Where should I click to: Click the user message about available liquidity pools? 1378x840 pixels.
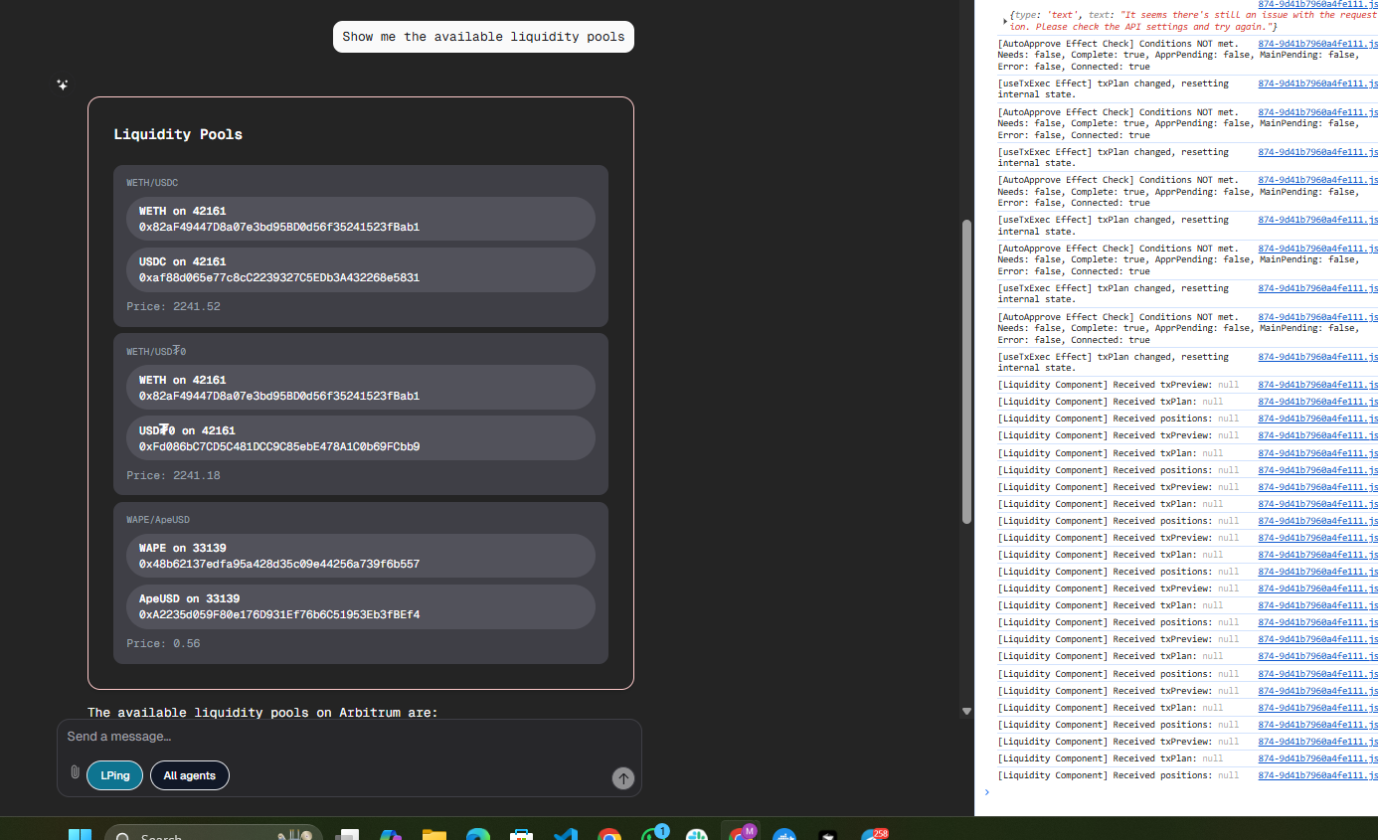[483, 37]
